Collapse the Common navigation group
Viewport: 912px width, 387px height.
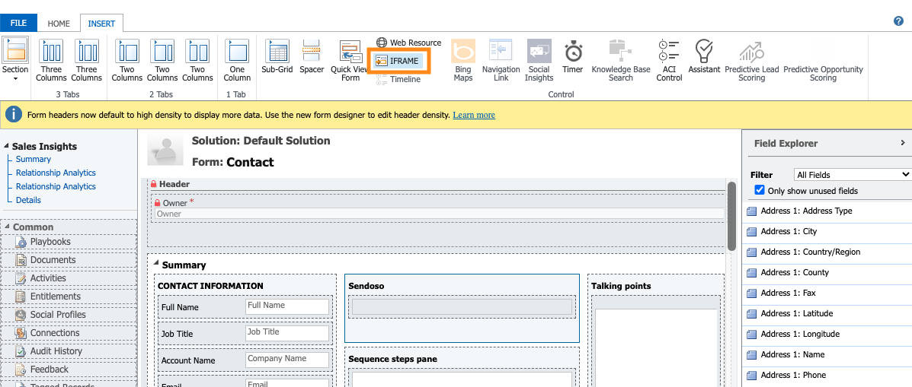click(7, 227)
